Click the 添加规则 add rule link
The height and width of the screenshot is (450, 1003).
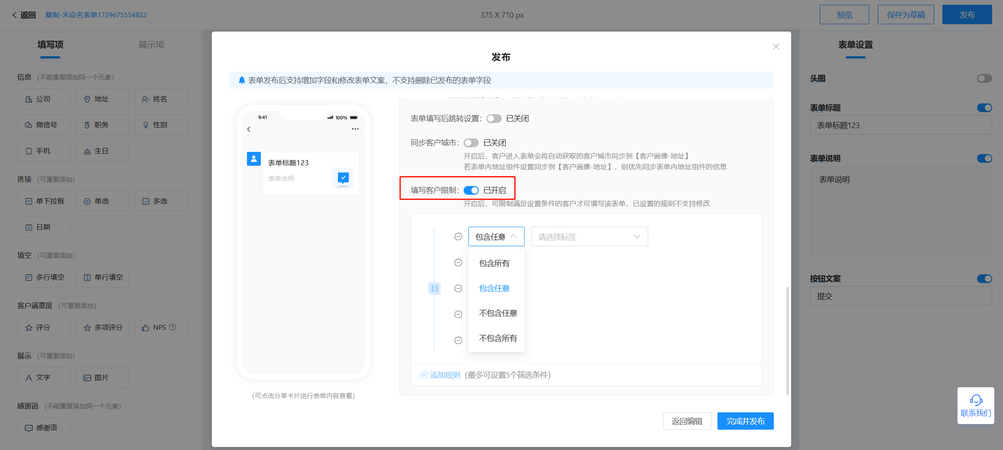point(440,375)
